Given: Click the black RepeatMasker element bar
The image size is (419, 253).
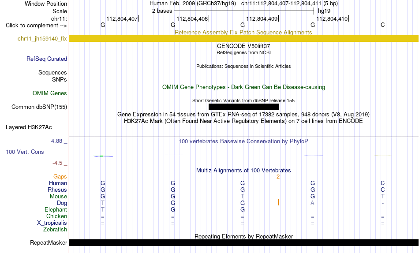Looking at the screenshot, I should pos(243,242).
